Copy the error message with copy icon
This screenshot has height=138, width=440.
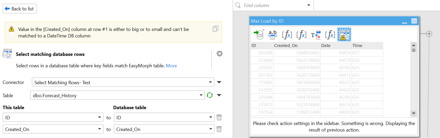point(215,29)
